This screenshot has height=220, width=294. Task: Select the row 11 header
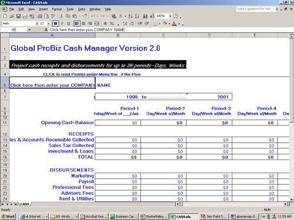[x=5, y=123]
